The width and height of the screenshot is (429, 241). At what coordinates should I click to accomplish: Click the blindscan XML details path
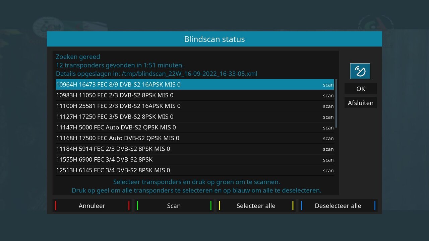(156, 74)
